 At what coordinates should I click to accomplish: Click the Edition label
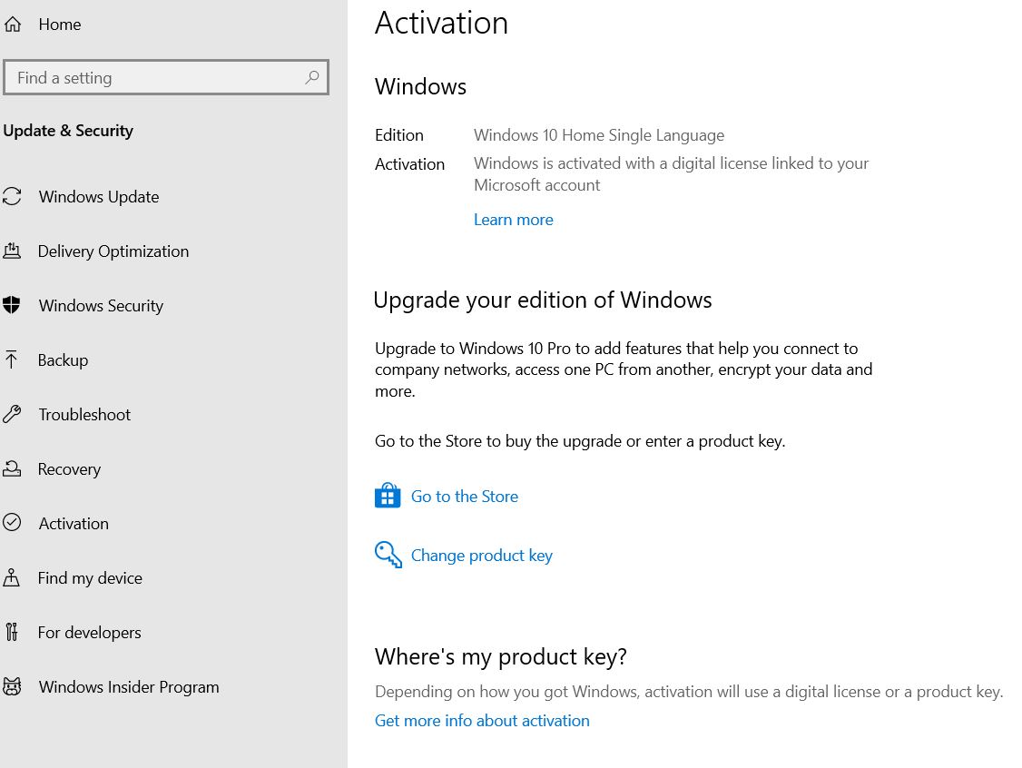pos(399,135)
